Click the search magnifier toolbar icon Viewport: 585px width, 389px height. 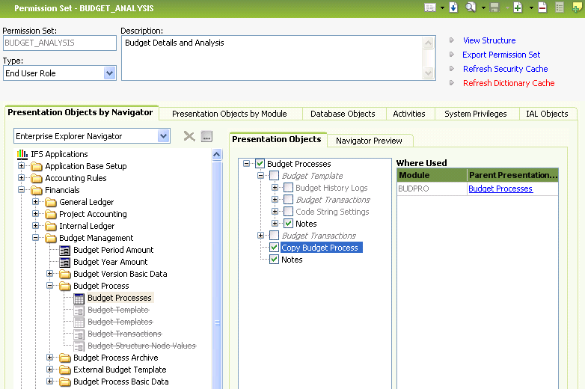coord(471,7)
